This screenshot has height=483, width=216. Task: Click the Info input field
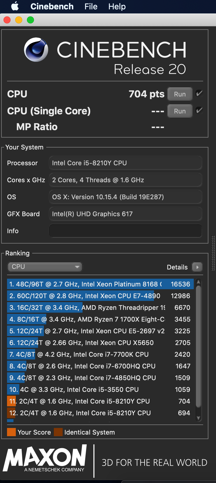point(126,231)
